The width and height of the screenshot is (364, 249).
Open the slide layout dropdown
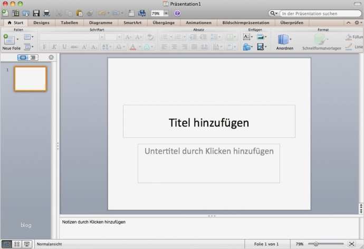click(29, 37)
